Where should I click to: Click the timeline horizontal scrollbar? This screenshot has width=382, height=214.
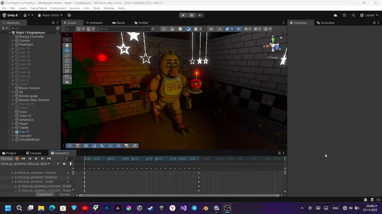coord(179,195)
